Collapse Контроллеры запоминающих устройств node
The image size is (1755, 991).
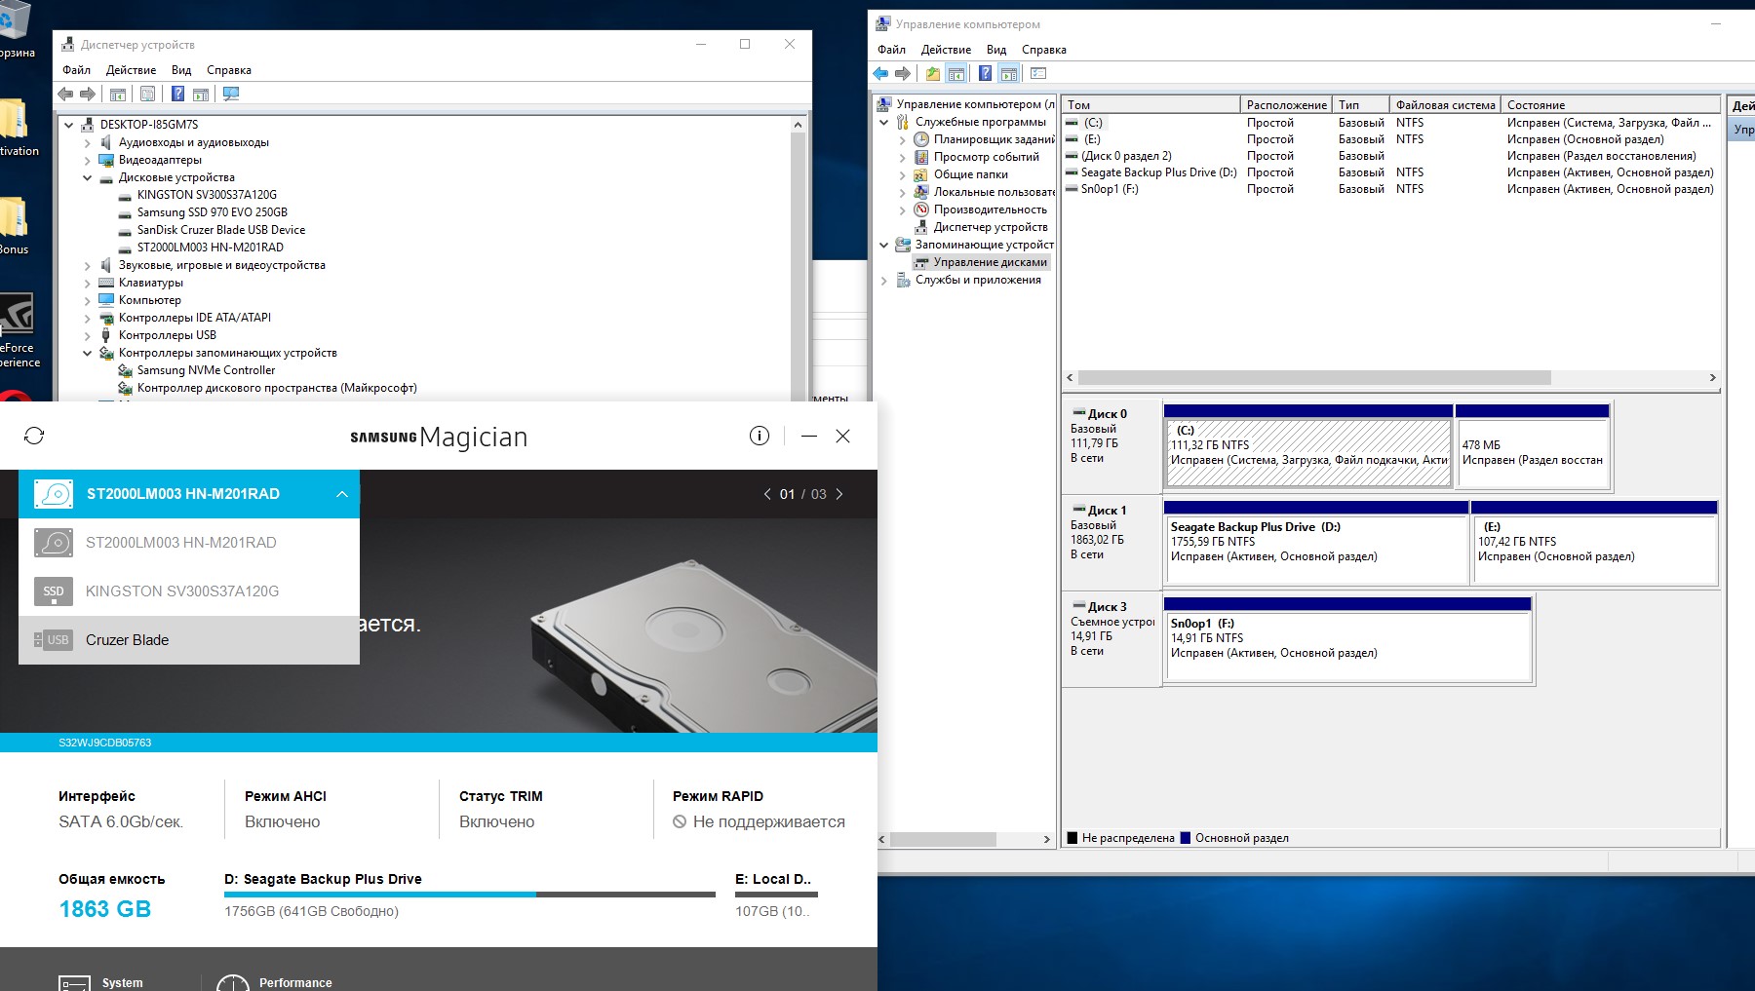pos(87,353)
